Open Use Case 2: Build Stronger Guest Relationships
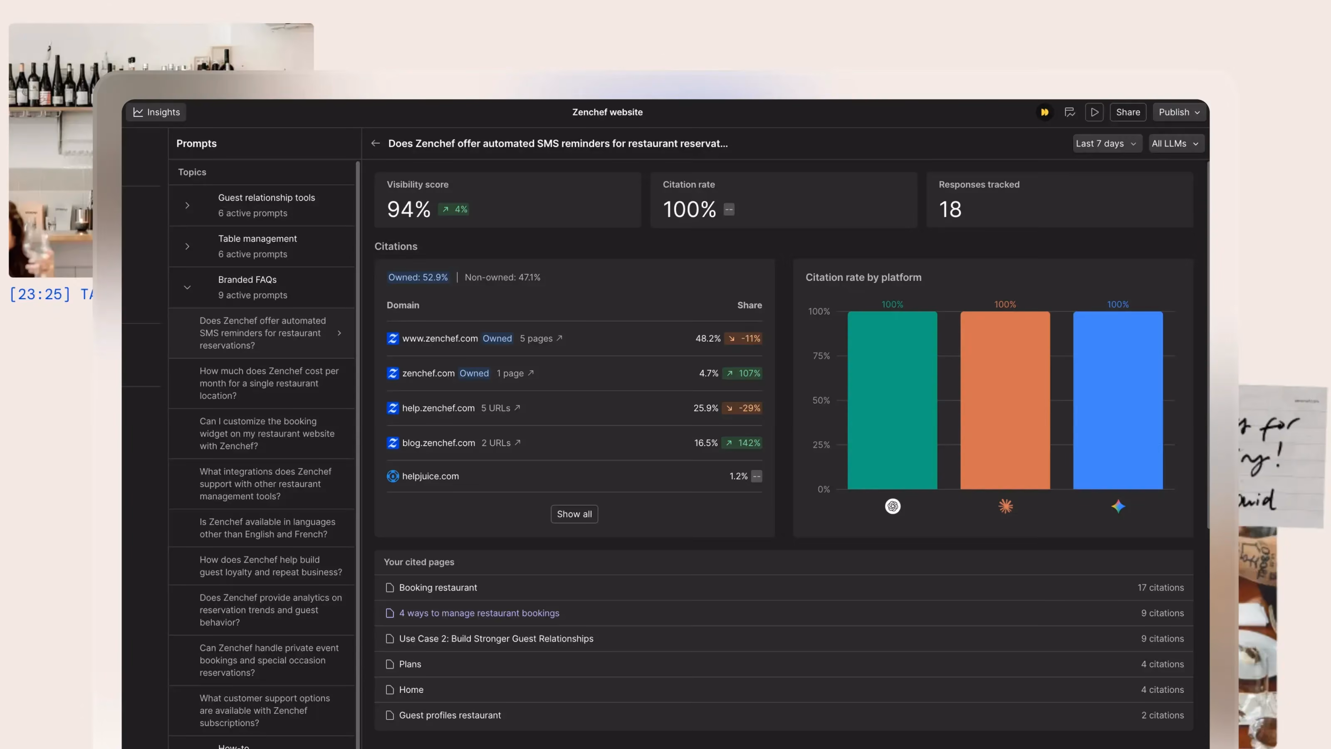This screenshot has height=749, width=1331. tap(783, 638)
